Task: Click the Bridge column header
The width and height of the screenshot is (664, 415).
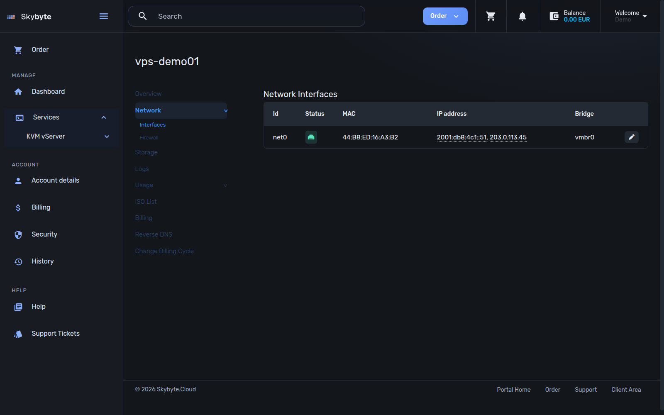Action: coord(584,114)
